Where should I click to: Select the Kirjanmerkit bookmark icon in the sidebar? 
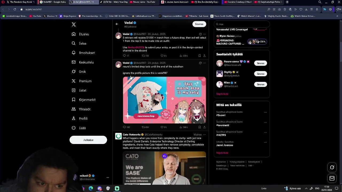[74, 100]
